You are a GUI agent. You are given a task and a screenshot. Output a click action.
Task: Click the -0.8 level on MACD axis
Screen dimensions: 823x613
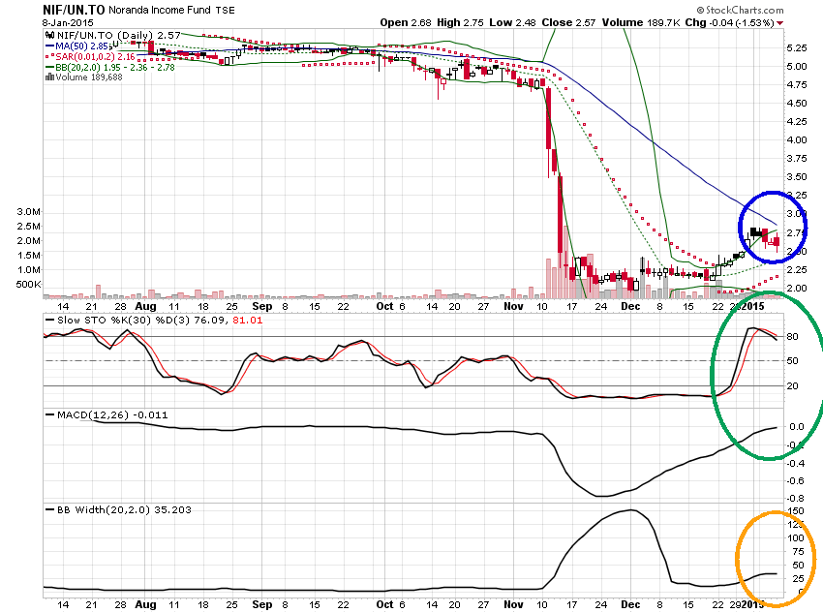coord(796,498)
